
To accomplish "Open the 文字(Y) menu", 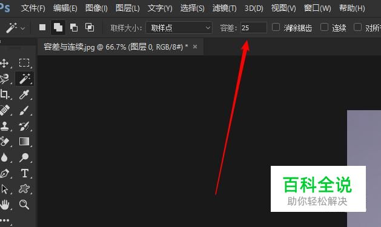I will click(160, 8).
